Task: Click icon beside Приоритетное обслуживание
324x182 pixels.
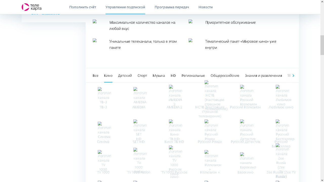Action: [190, 22]
